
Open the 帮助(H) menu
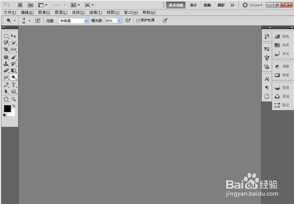tap(149, 13)
